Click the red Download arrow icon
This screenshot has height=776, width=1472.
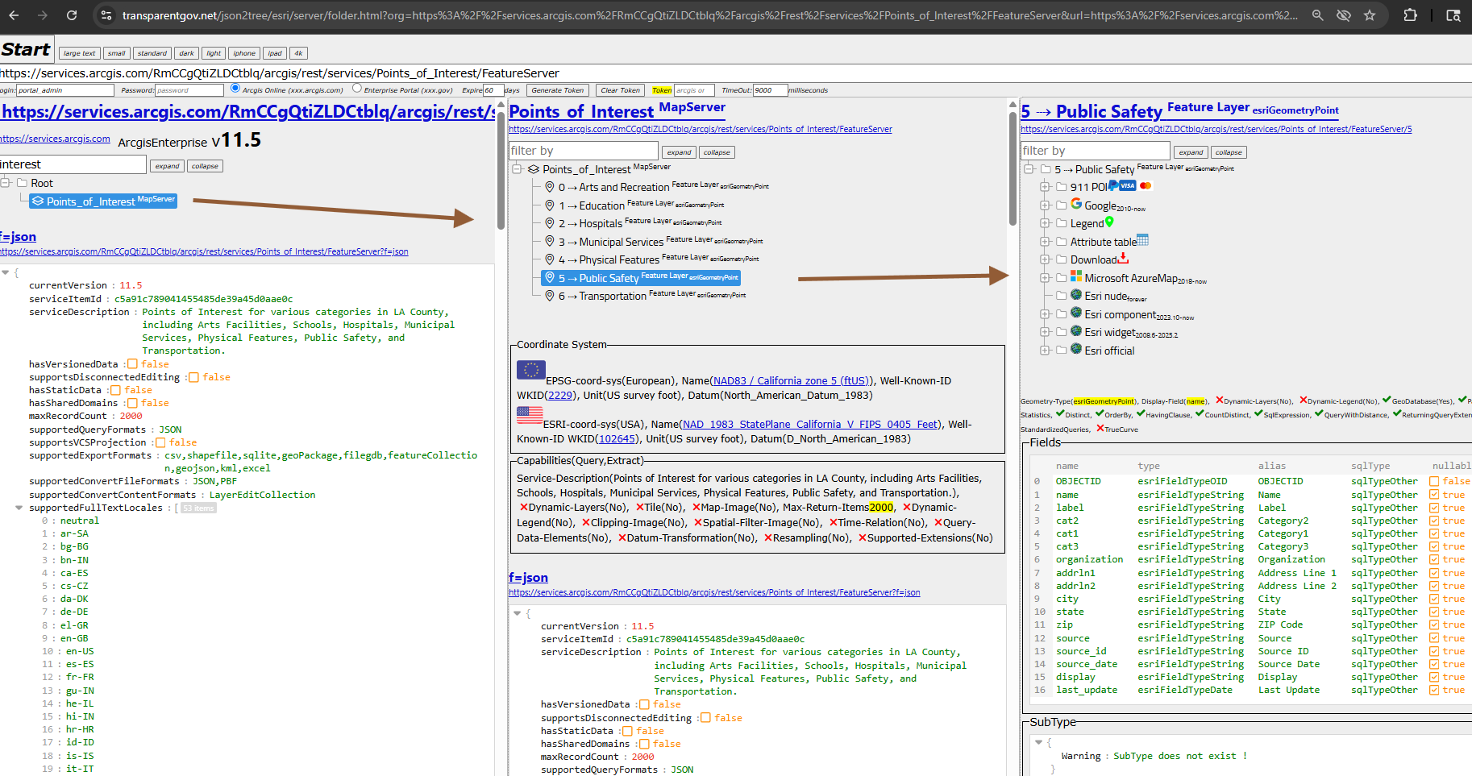(x=1123, y=259)
